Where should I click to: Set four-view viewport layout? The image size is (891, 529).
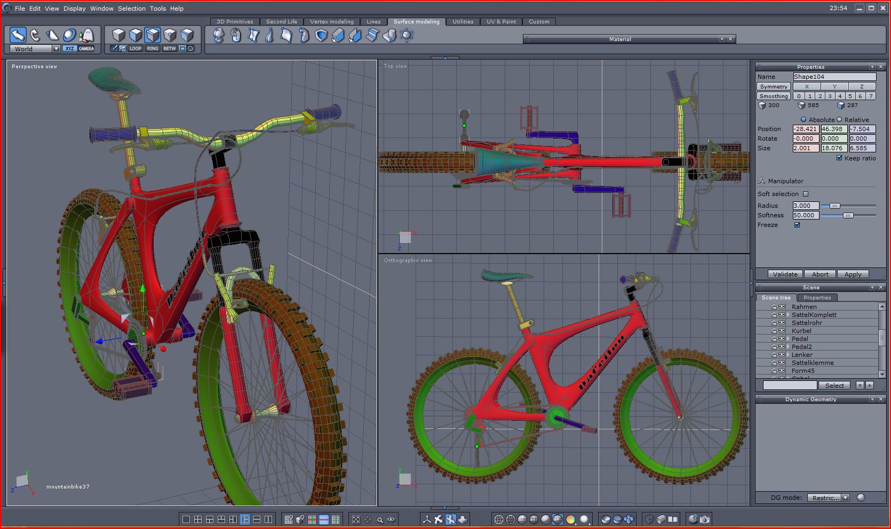pos(198,519)
